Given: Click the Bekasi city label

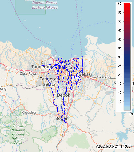Looking at the screenshot, I should click(x=85, y=74).
